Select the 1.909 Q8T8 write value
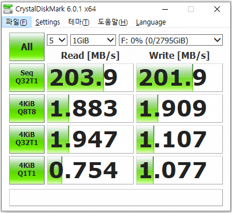 [x=179, y=108]
